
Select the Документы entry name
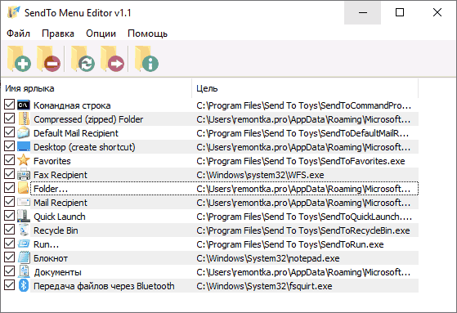[57, 272]
